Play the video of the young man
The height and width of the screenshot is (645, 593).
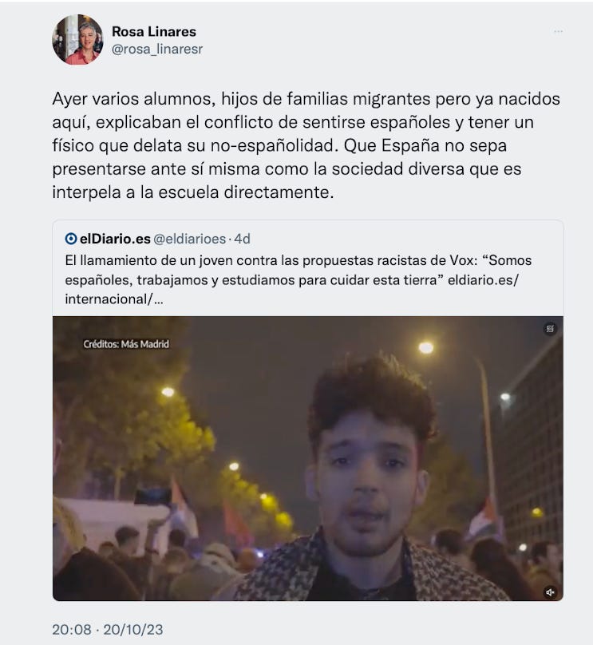308,458
